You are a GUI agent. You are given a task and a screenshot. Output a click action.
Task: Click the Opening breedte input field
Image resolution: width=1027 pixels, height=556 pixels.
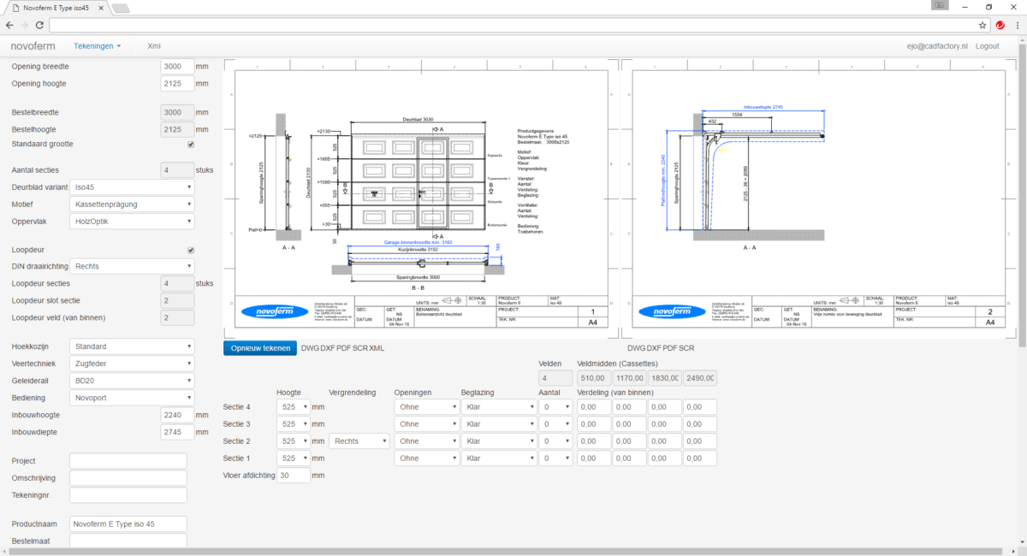click(177, 66)
